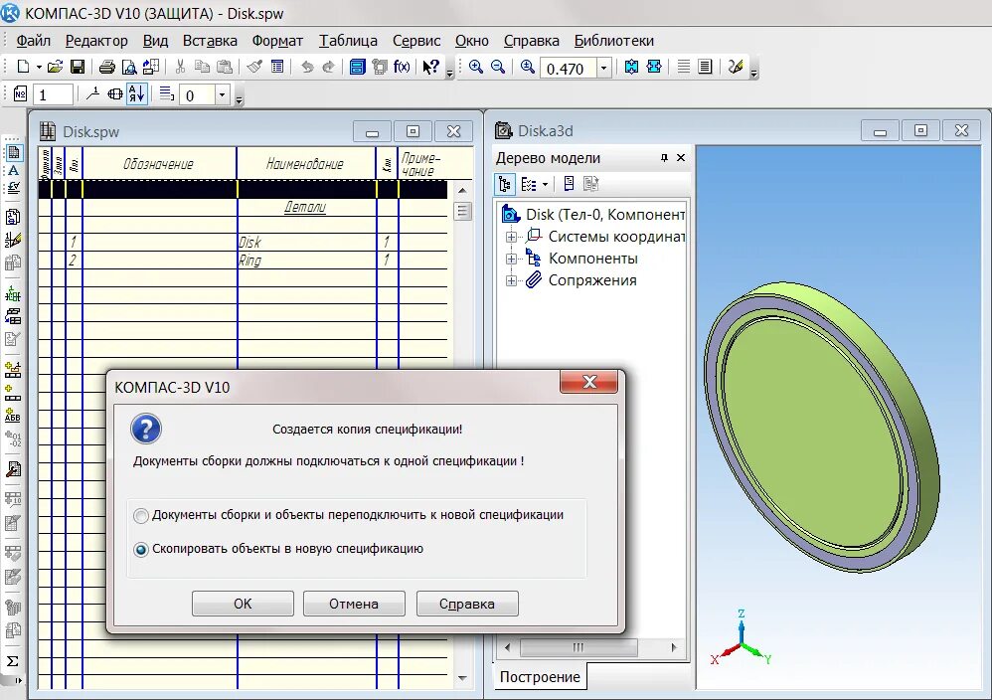Image resolution: width=992 pixels, height=700 pixels.
Task: Open print preview icon
Action: [129, 67]
